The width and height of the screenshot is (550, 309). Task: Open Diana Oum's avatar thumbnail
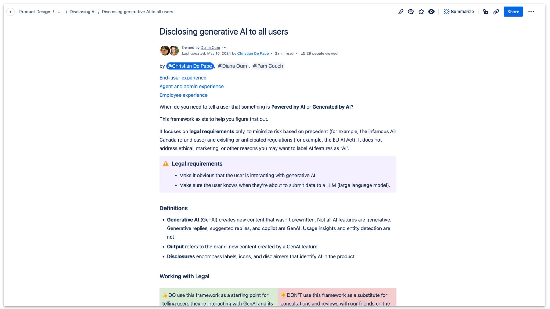pyautogui.click(x=165, y=50)
